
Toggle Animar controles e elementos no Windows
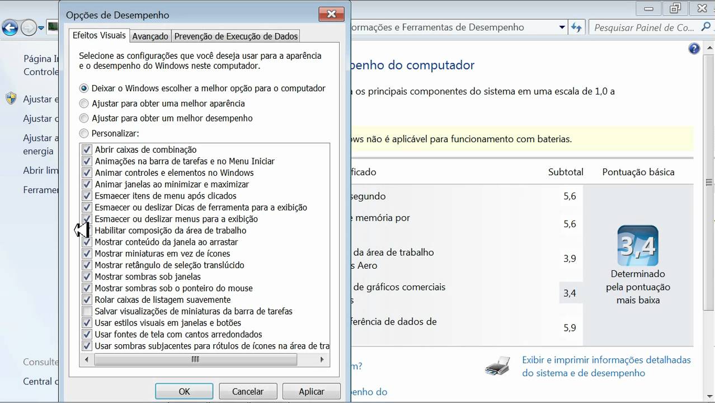[x=87, y=173]
